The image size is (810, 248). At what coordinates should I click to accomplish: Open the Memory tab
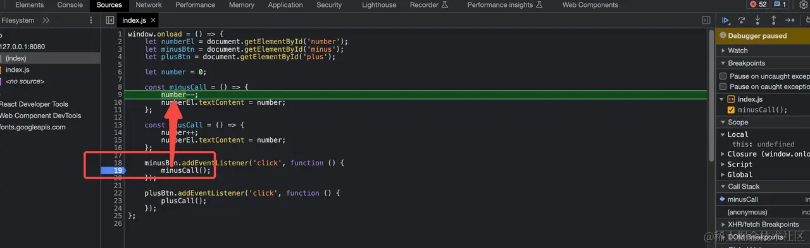coord(242,5)
